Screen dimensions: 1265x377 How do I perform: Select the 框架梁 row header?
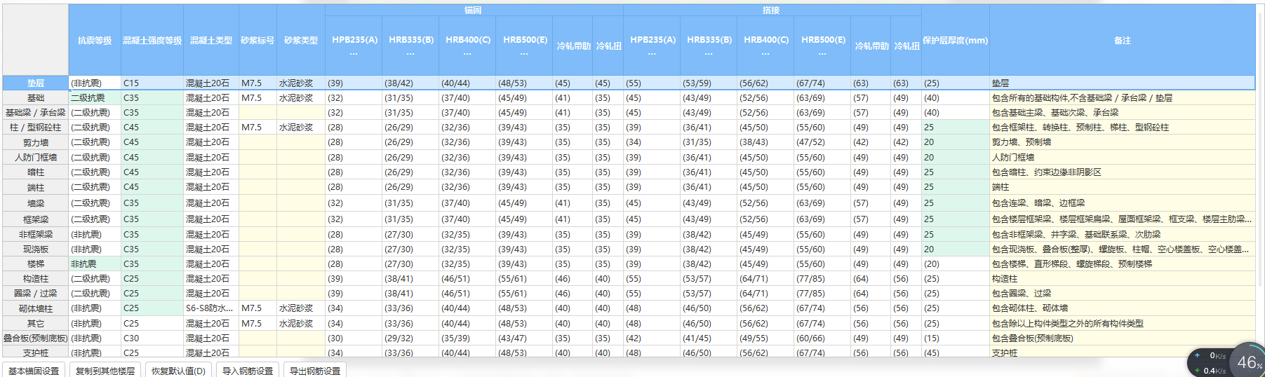tap(36, 219)
